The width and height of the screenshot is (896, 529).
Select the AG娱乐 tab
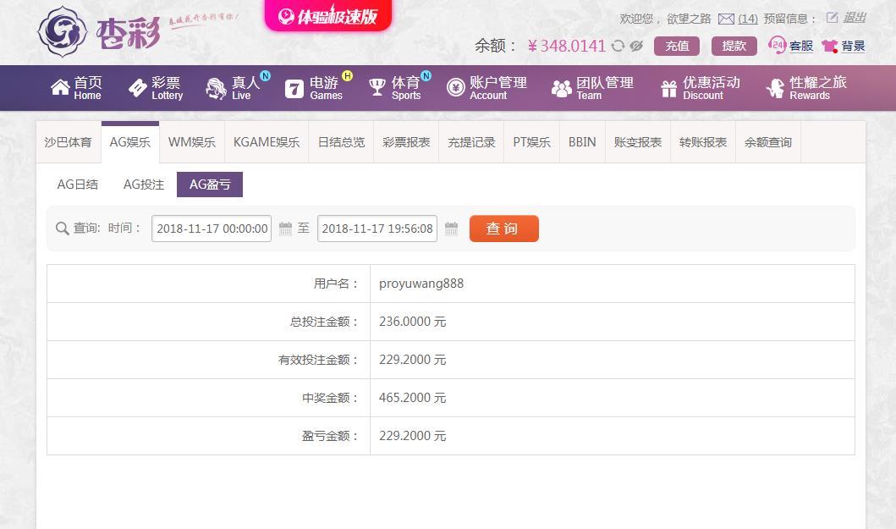[x=130, y=142]
